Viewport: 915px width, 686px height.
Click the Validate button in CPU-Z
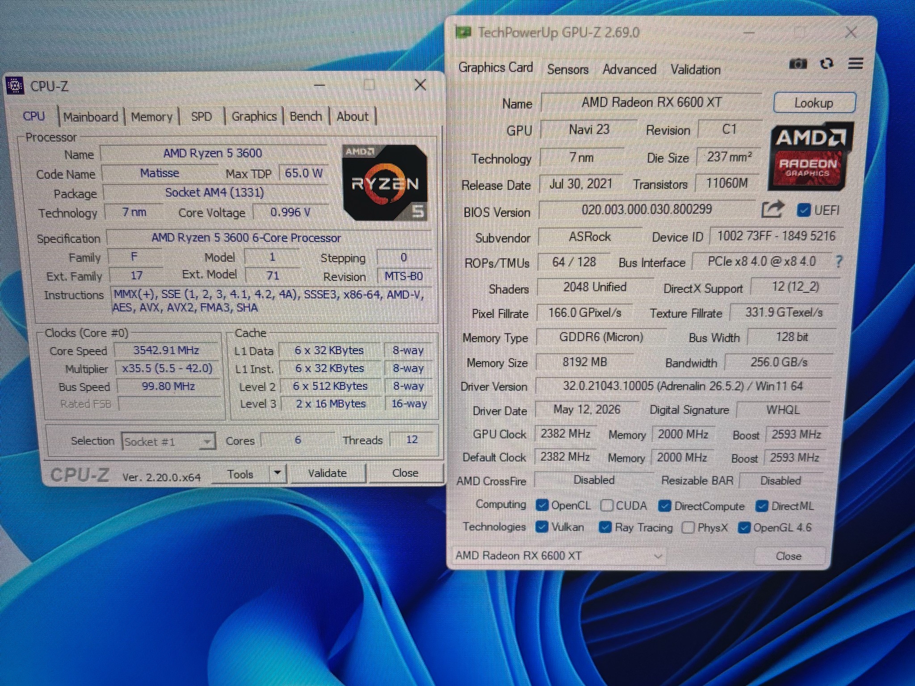pos(328,473)
